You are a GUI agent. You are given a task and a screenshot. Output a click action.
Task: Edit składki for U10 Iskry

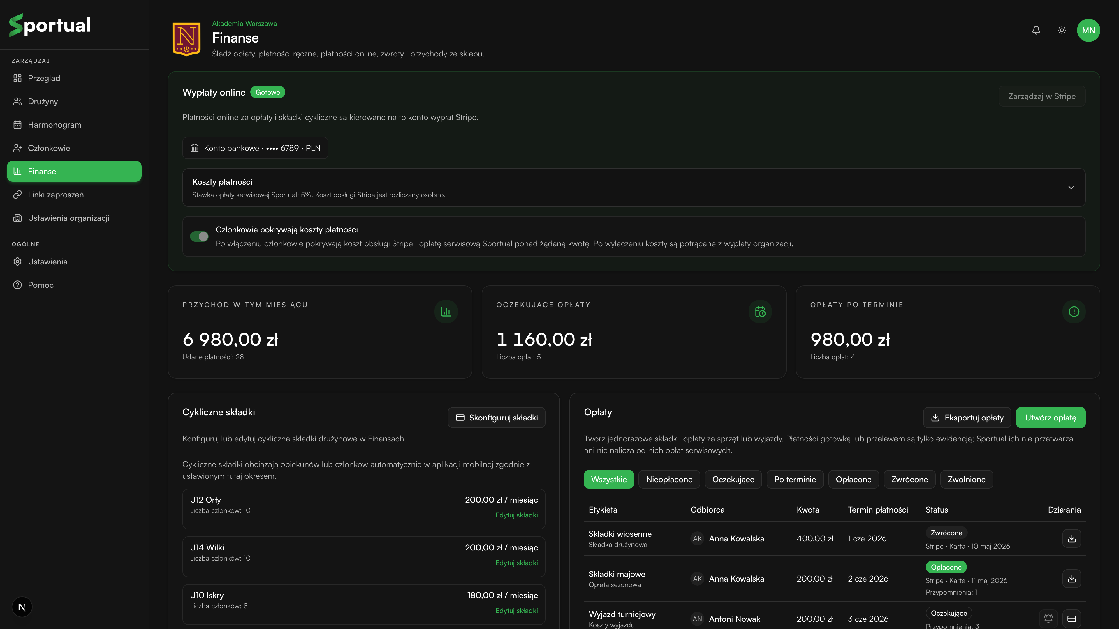516,610
